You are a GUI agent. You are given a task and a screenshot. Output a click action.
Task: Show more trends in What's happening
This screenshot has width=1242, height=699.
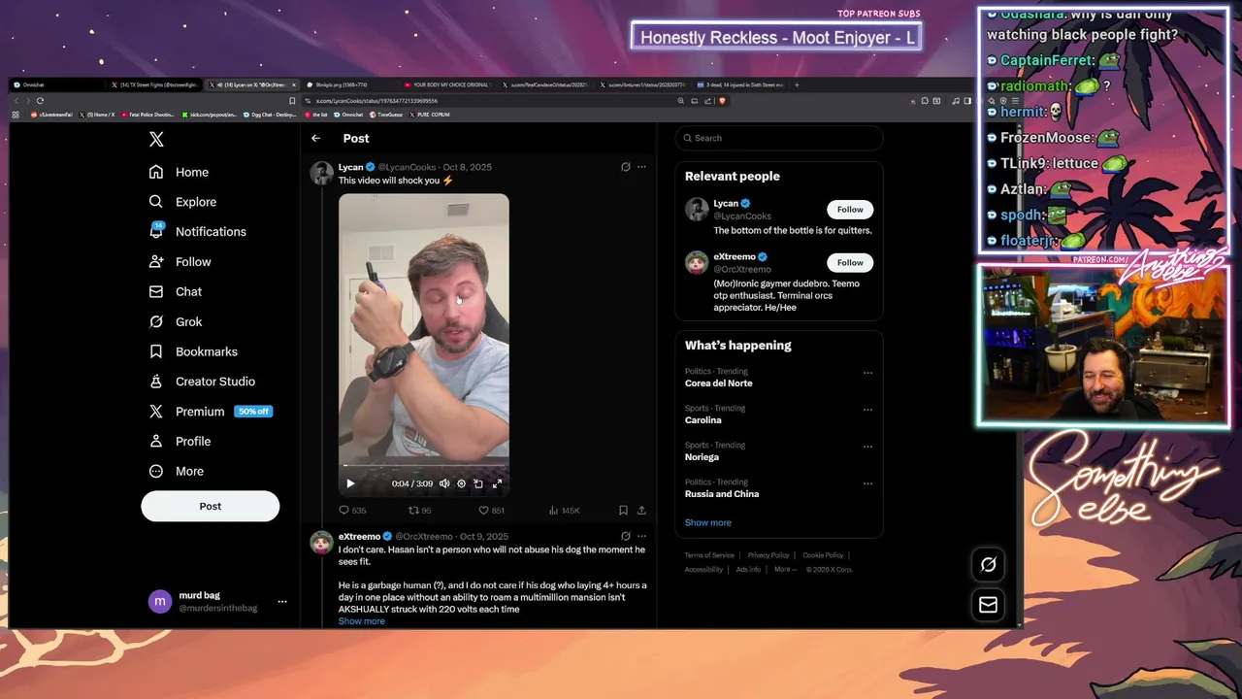708,523
